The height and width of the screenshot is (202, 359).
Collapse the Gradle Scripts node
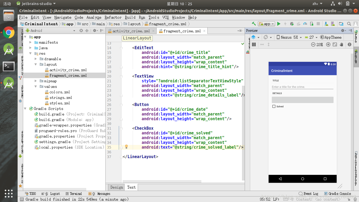25,109
